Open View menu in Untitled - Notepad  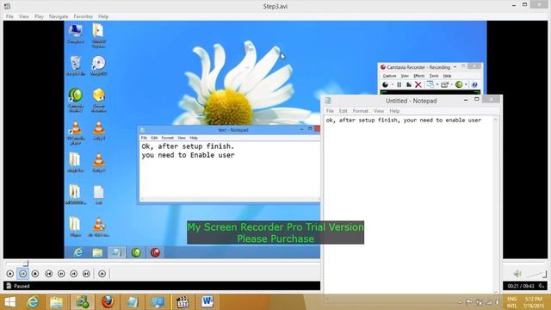click(379, 111)
